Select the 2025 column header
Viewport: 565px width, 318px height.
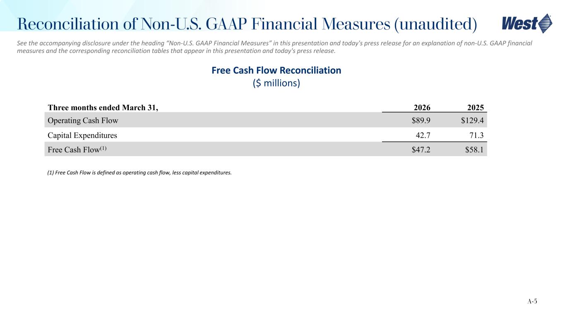[x=476, y=108]
